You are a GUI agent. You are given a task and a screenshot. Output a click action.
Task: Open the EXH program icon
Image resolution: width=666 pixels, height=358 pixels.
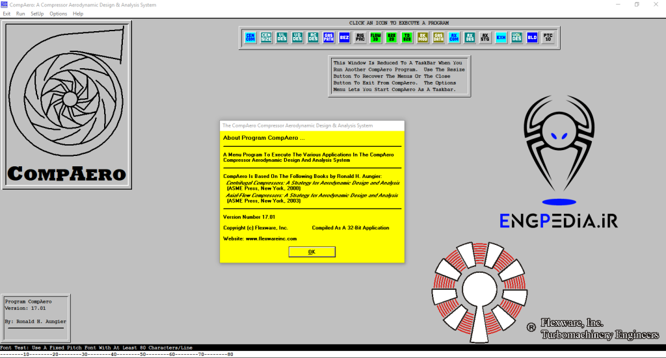point(501,38)
